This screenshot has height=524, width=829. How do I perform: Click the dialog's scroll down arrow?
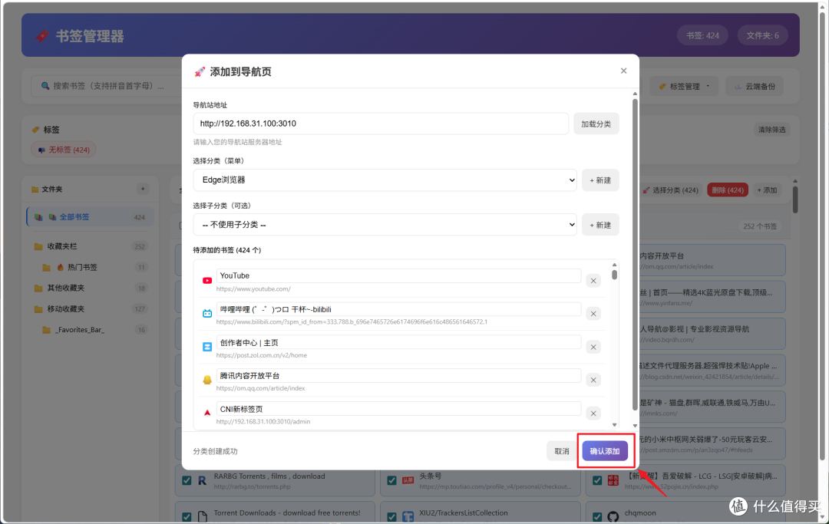[x=635, y=426]
